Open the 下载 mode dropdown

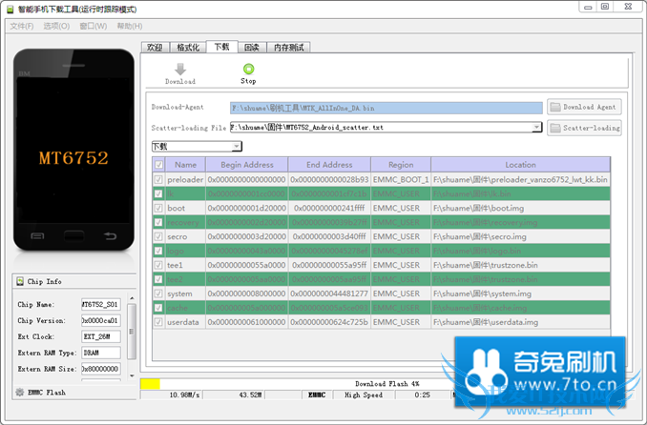[x=197, y=146]
